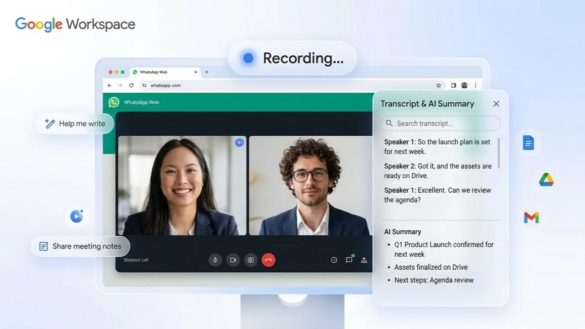Click the macOS red window button
Image resolution: width=585 pixels, height=329 pixels.
point(110,72)
